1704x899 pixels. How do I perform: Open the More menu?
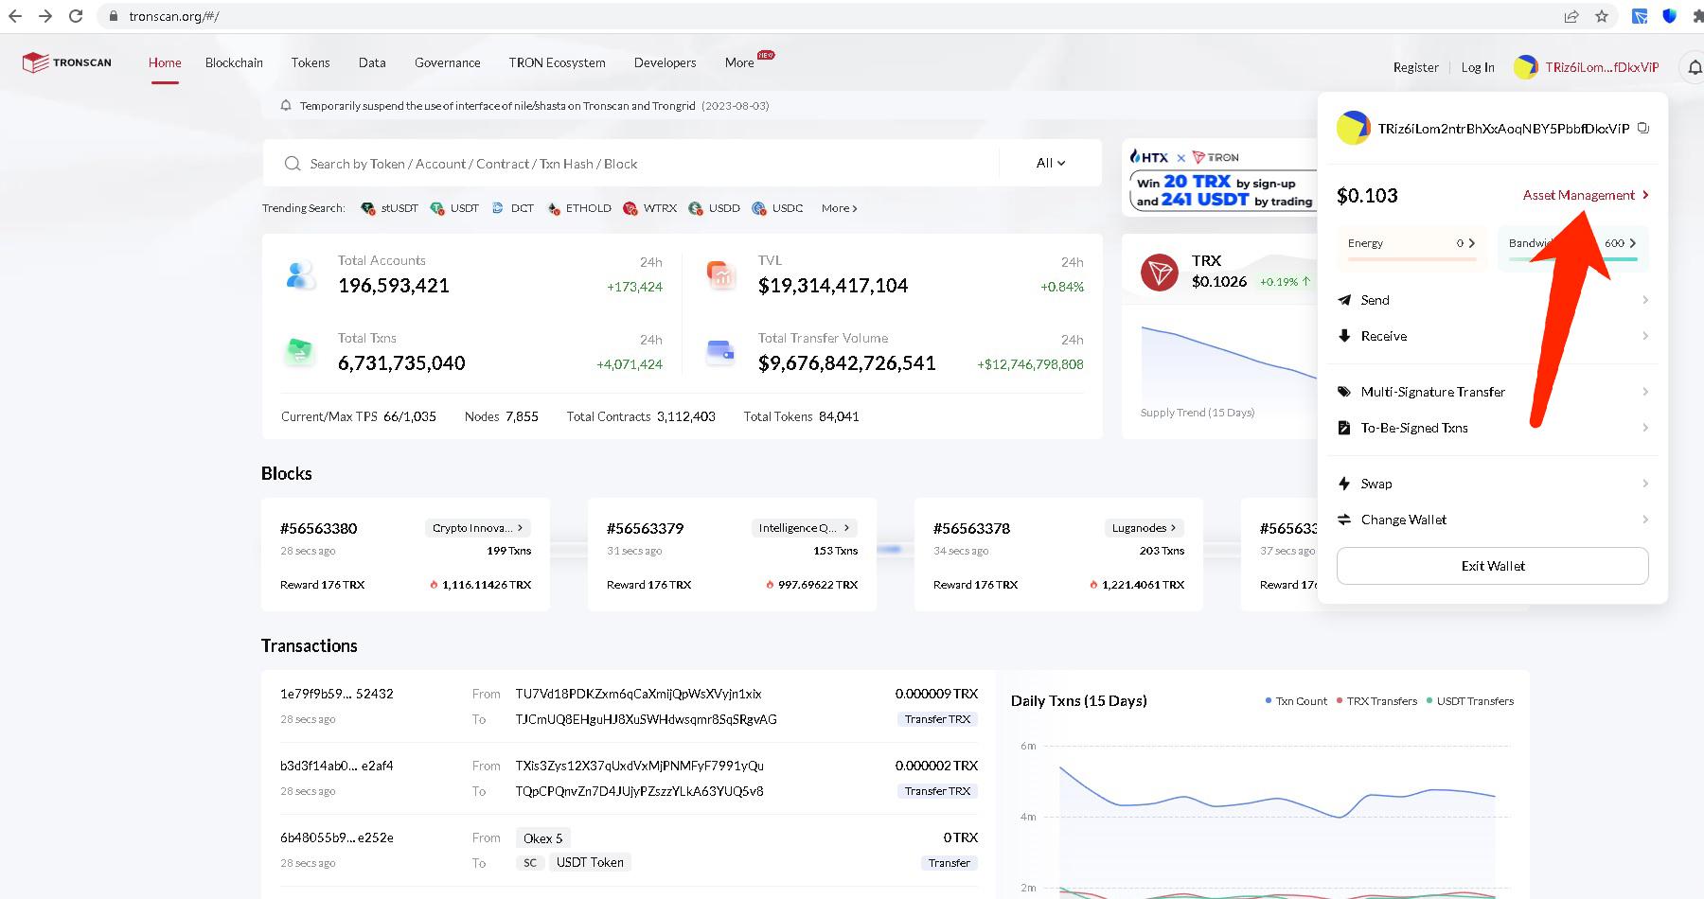tap(739, 62)
